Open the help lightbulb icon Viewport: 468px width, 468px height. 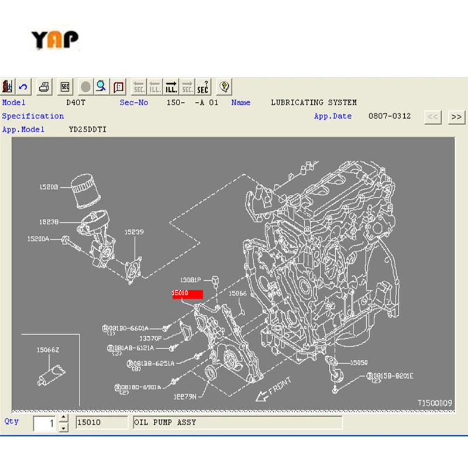click(224, 87)
